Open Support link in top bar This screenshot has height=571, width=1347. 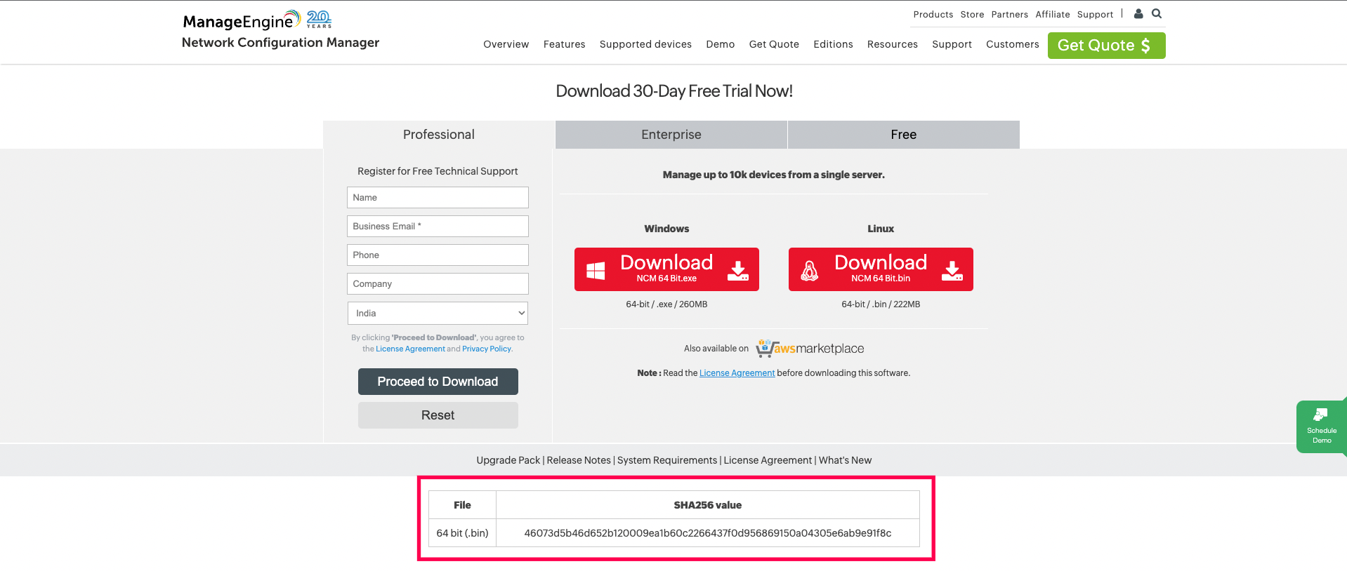pos(1095,14)
